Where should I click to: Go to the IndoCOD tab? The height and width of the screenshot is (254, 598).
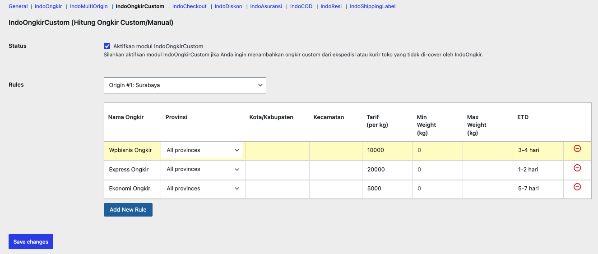[x=301, y=6]
